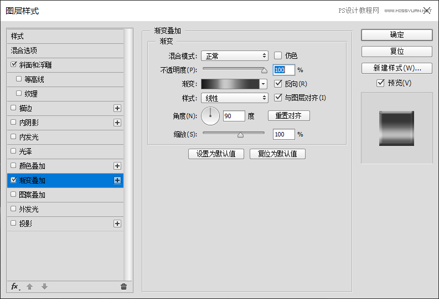Click the 角度 value field showing 90

click(234, 116)
